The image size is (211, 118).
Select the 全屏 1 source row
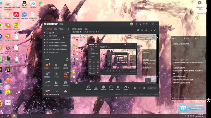[56, 33]
